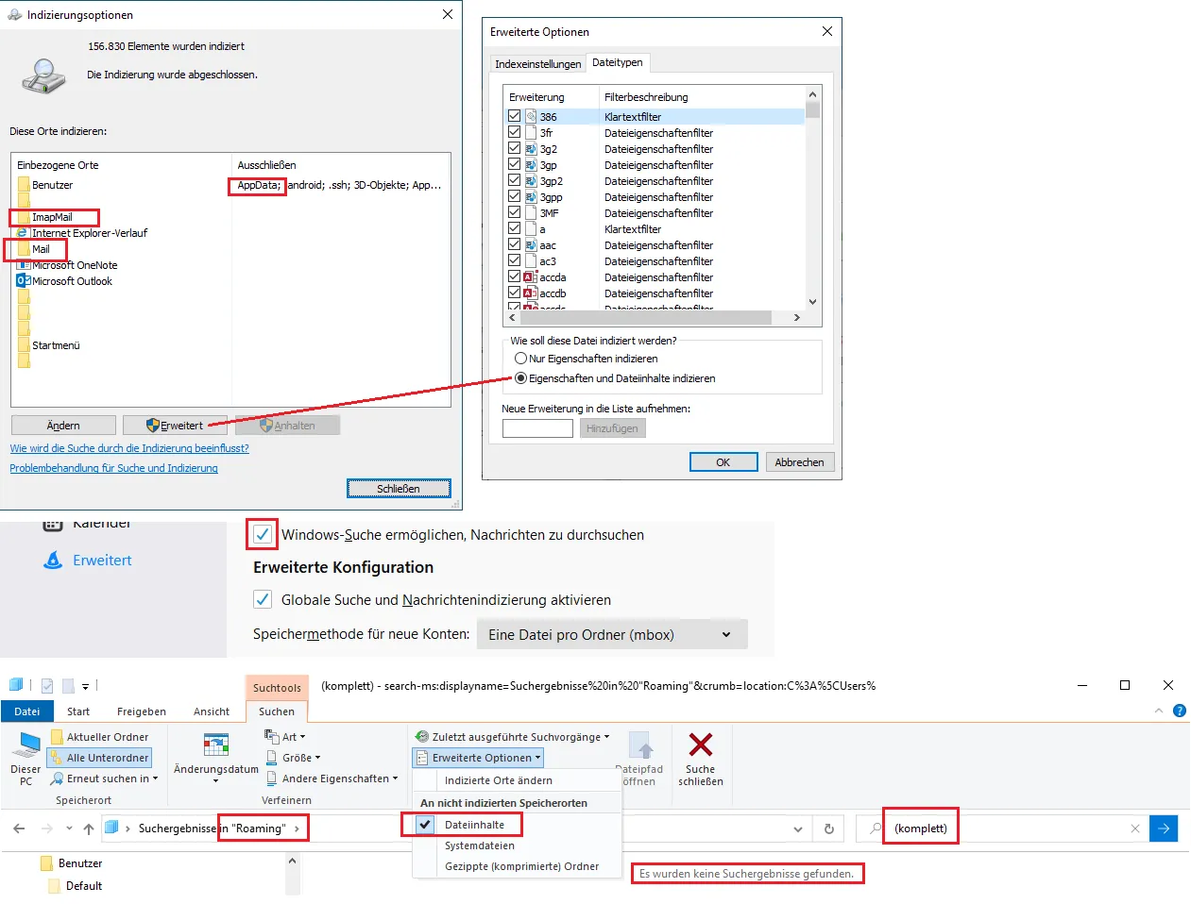Collapse the ribbon with the chevron

click(1159, 711)
